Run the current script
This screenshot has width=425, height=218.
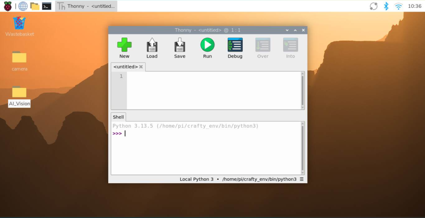tap(208, 45)
